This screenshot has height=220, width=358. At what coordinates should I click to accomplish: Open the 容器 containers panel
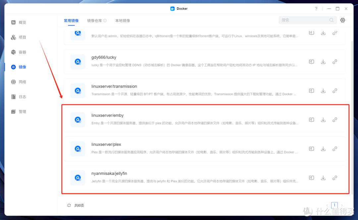tap(22, 52)
